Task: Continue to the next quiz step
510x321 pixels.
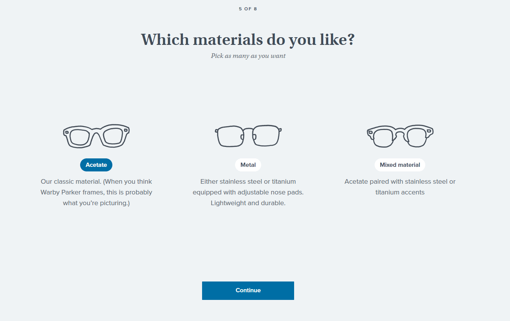Action: coord(248,291)
